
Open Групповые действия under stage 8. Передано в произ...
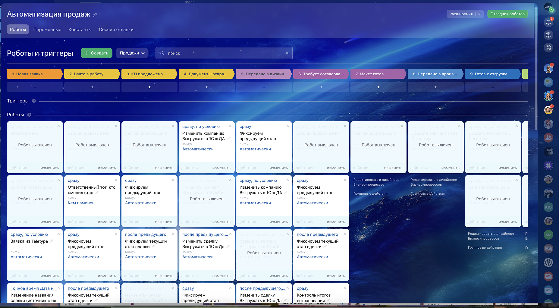428,193
